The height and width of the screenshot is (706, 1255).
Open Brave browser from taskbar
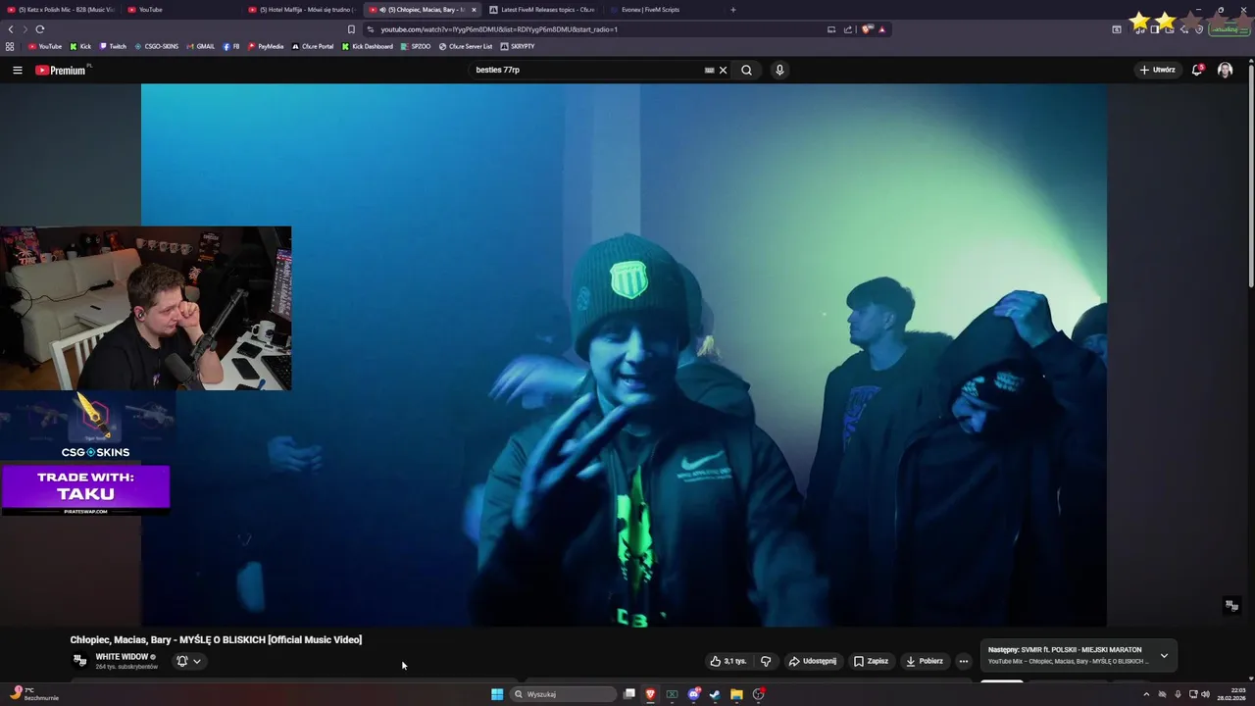pyautogui.click(x=650, y=694)
